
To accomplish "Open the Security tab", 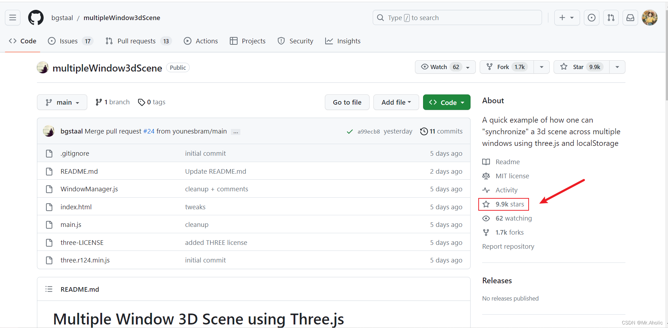I will pos(296,41).
